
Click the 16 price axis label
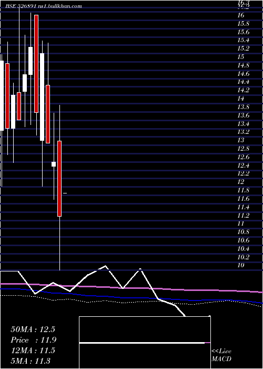[241, 15]
